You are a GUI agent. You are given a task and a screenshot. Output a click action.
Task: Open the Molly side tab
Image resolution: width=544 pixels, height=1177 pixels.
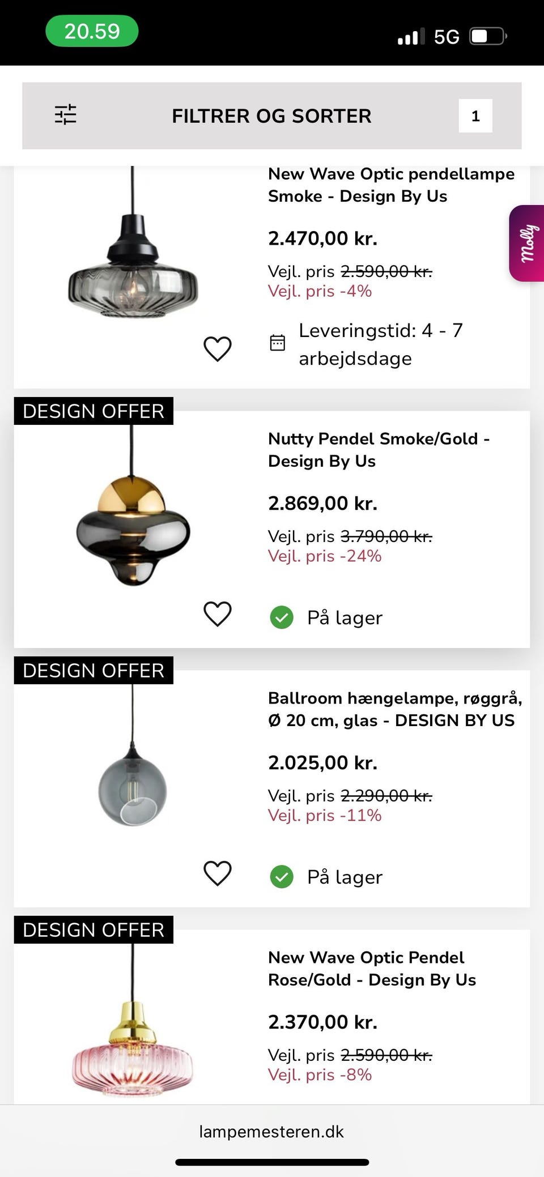tap(528, 243)
